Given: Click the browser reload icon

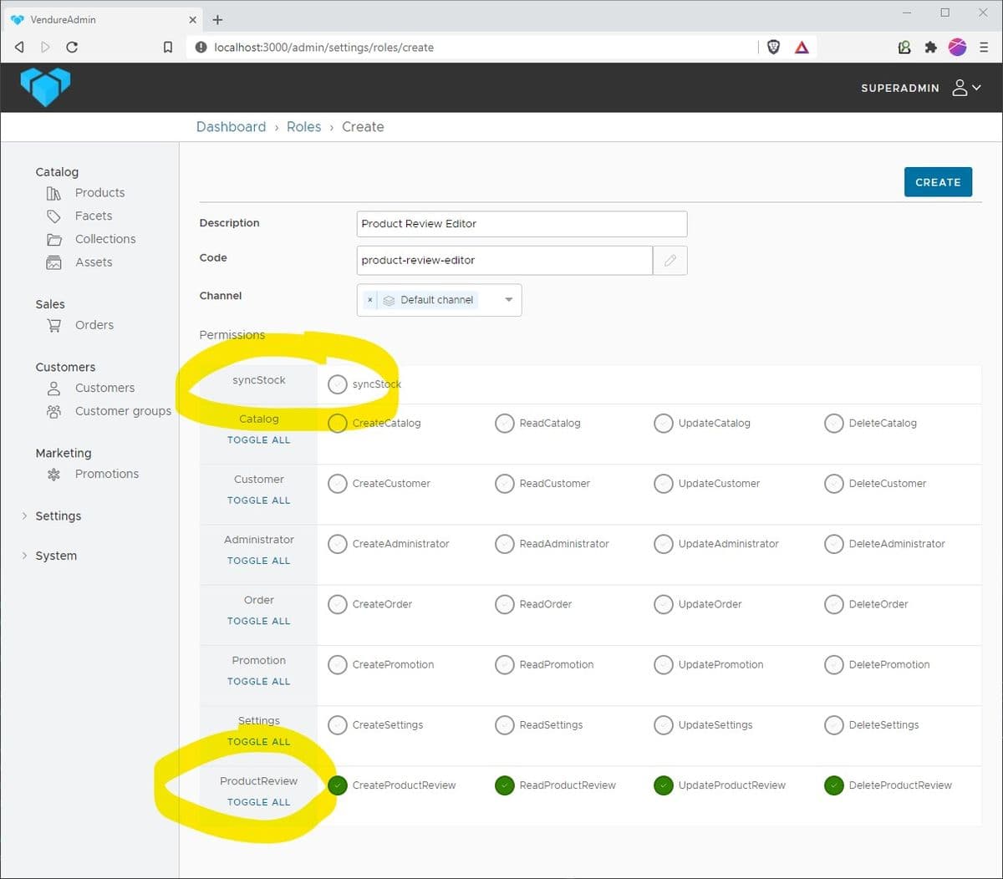Looking at the screenshot, I should [x=72, y=48].
